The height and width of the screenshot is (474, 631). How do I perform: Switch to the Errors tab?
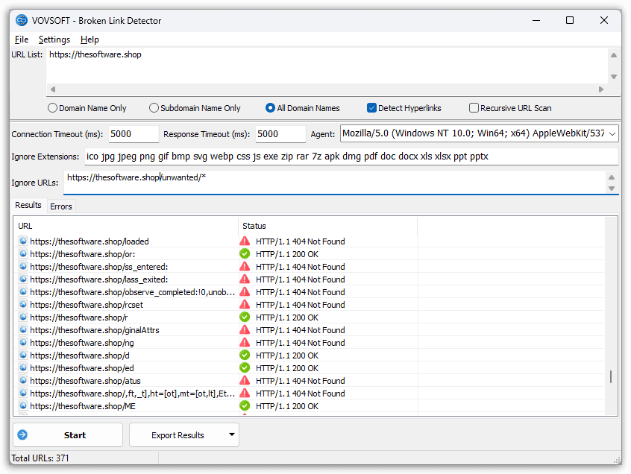coord(60,206)
